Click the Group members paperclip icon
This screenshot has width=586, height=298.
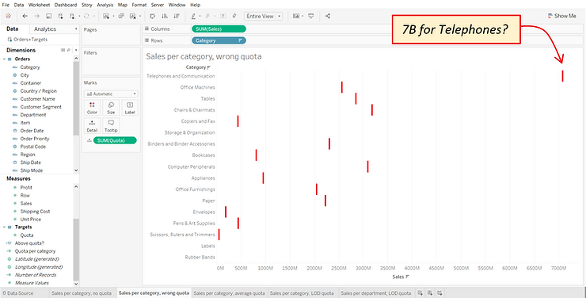coord(207,16)
